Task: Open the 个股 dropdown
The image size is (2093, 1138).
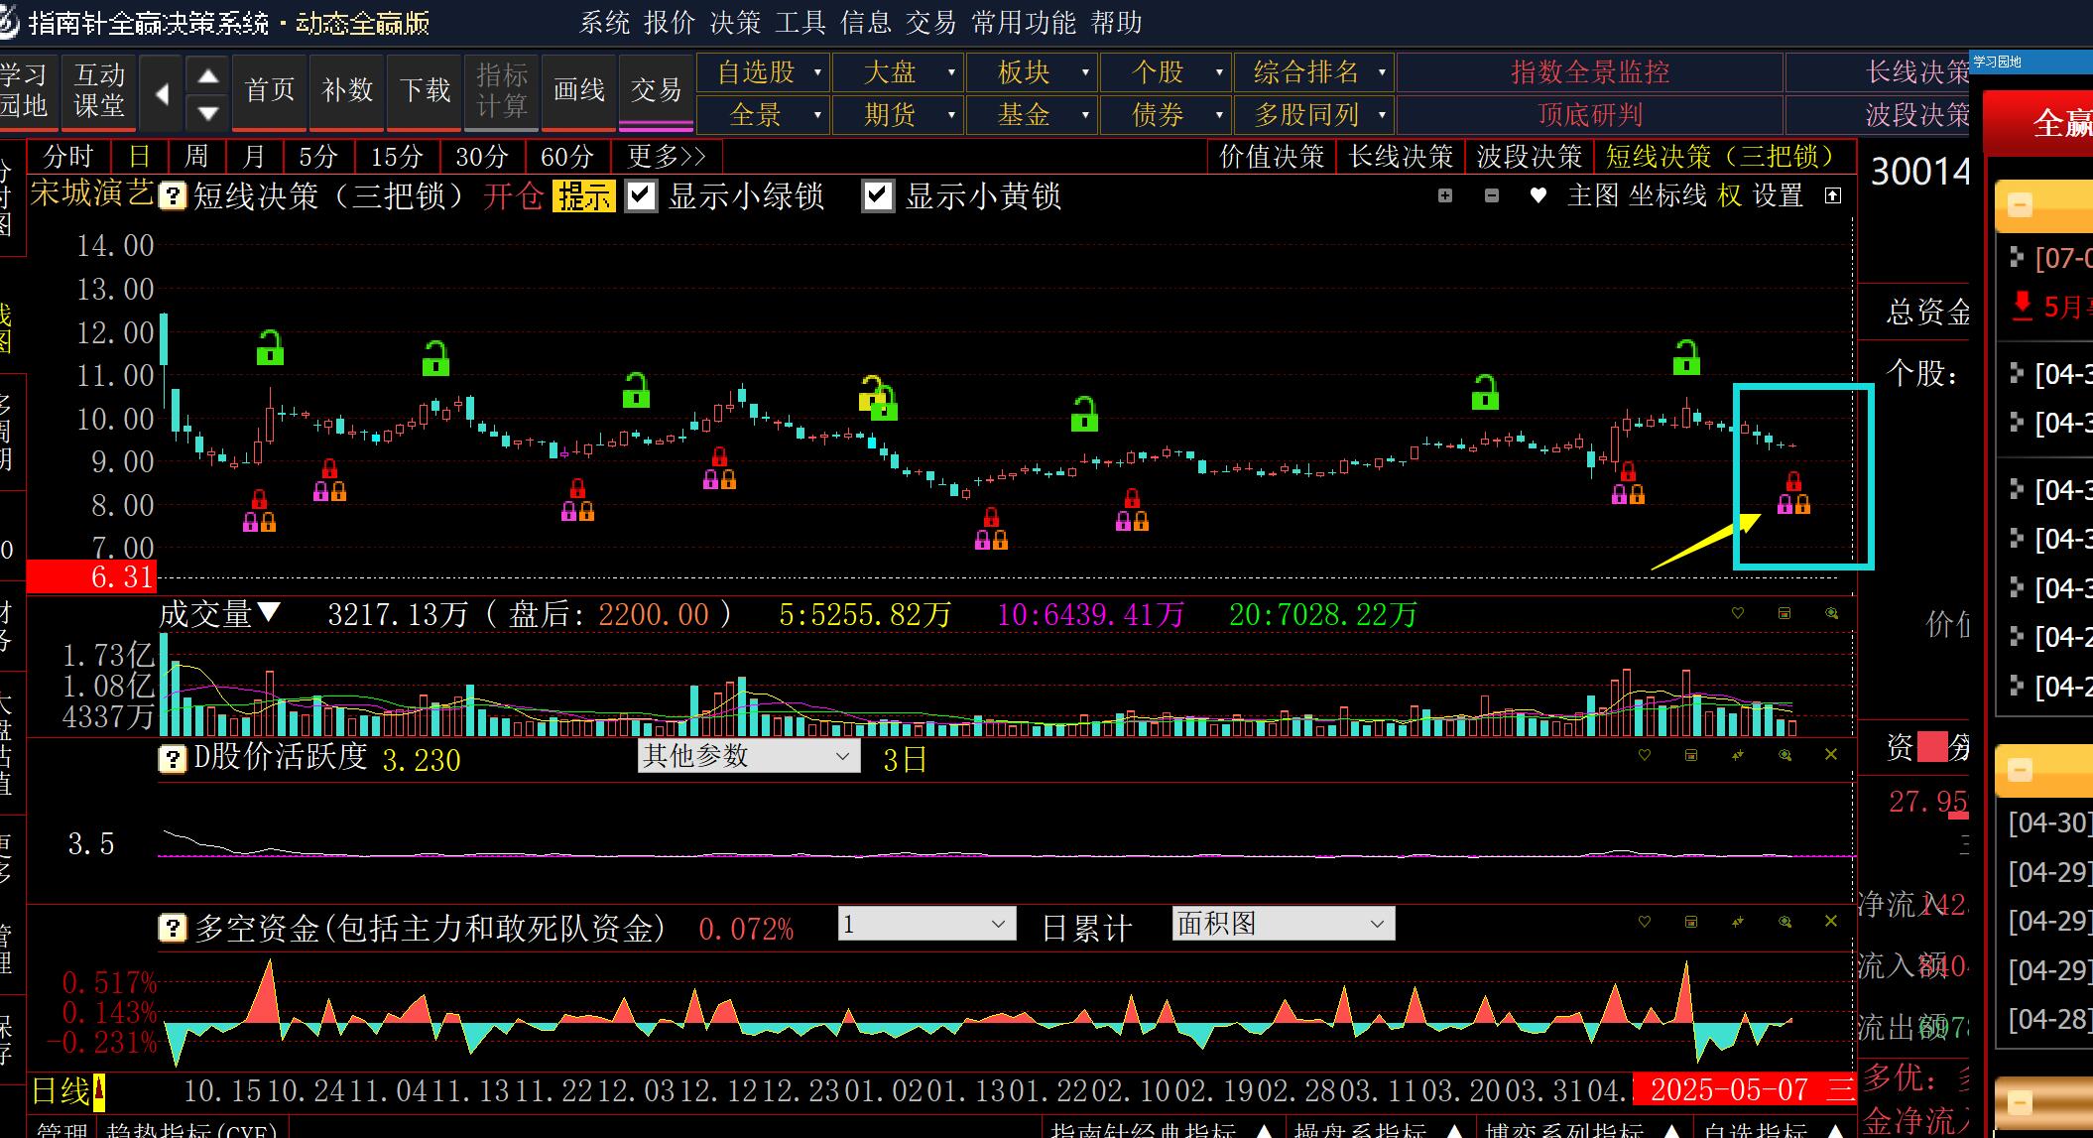Action: pyautogui.click(x=1165, y=72)
